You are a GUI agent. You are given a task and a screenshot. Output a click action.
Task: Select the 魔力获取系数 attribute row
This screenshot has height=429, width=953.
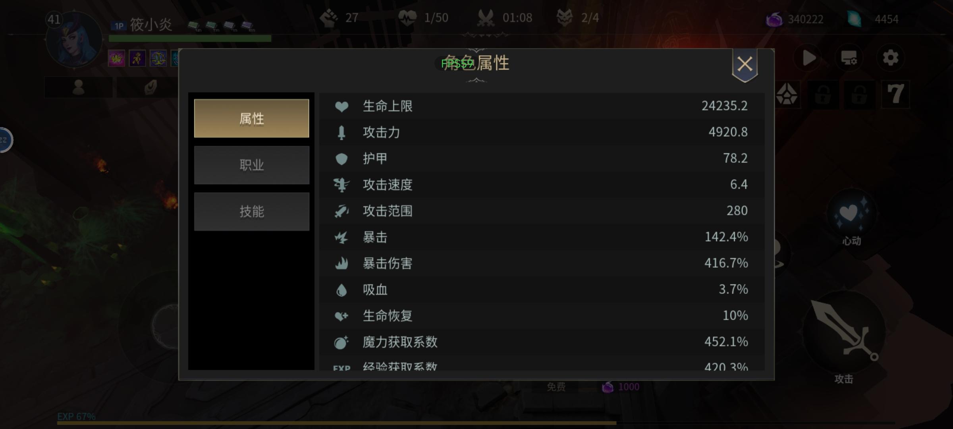(542, 342)
